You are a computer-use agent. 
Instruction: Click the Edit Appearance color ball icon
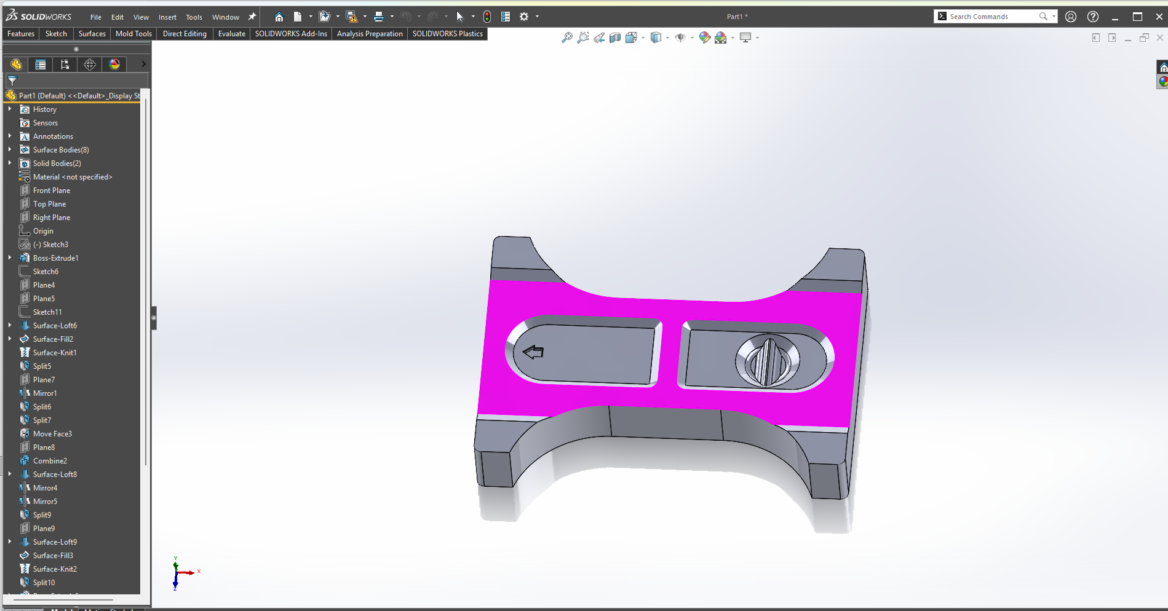705,38
